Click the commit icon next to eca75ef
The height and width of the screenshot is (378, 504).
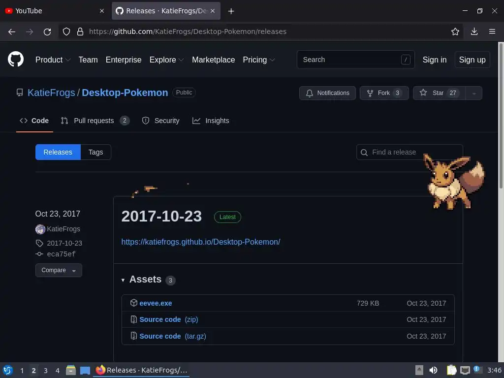coord(39,254)
